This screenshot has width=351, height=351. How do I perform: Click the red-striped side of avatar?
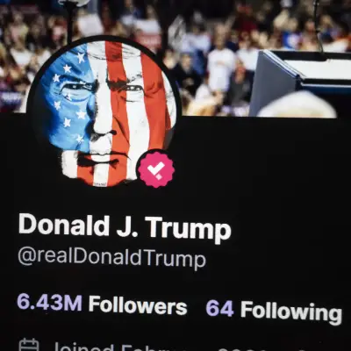138,105
